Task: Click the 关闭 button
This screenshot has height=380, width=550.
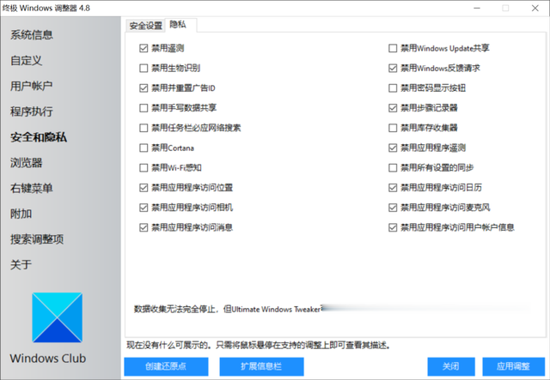Action: pos(451,366)
